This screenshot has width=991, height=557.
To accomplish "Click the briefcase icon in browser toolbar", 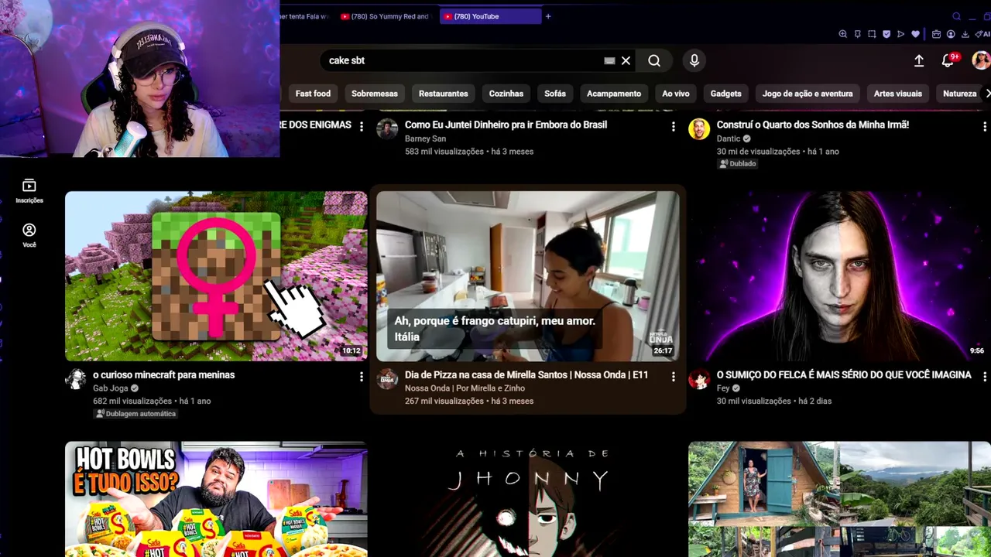I will (936, 34).
